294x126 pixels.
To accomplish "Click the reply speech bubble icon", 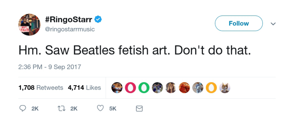I will coord(23,108).
